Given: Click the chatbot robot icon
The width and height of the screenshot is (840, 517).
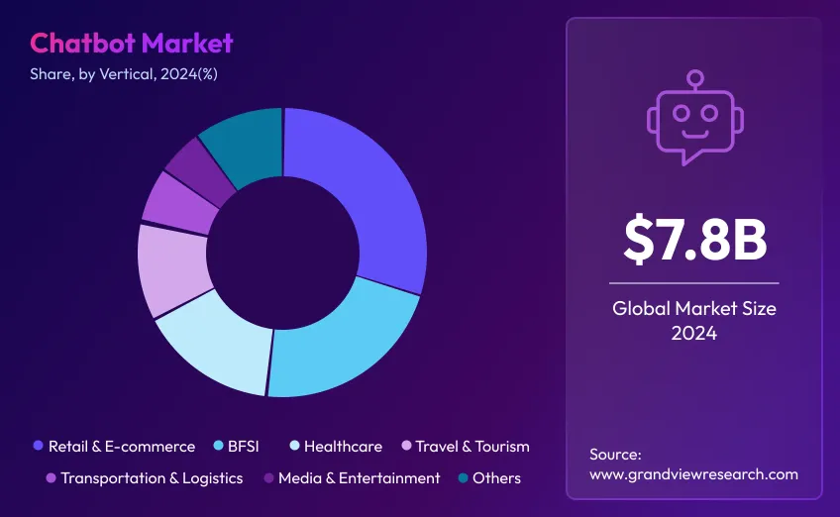Looking at the screenshot, I should point(694,117).
